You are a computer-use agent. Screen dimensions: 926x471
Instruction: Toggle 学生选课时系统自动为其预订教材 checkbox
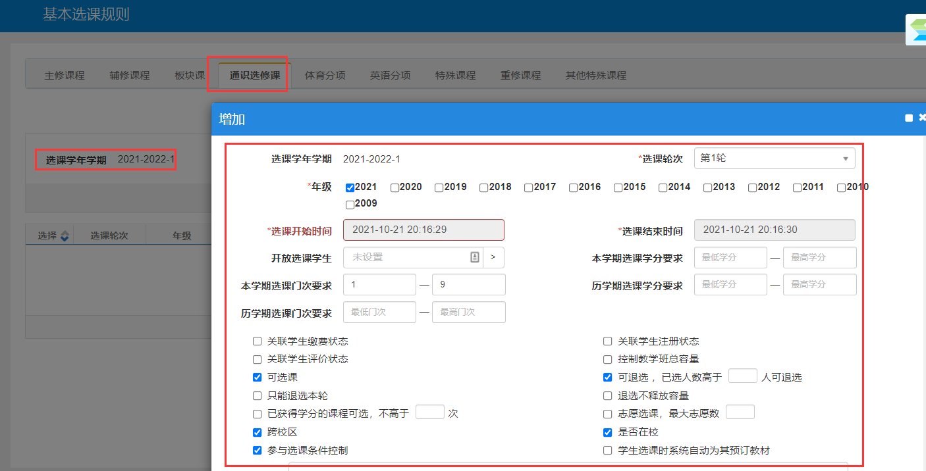click(x=608, y=451)
